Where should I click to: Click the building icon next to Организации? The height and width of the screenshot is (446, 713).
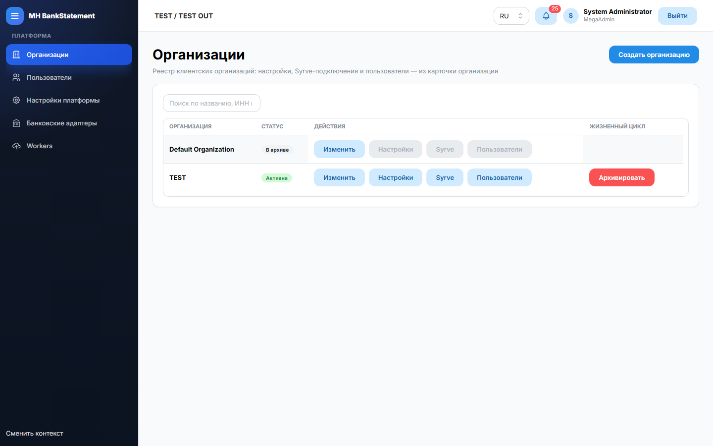16,55
